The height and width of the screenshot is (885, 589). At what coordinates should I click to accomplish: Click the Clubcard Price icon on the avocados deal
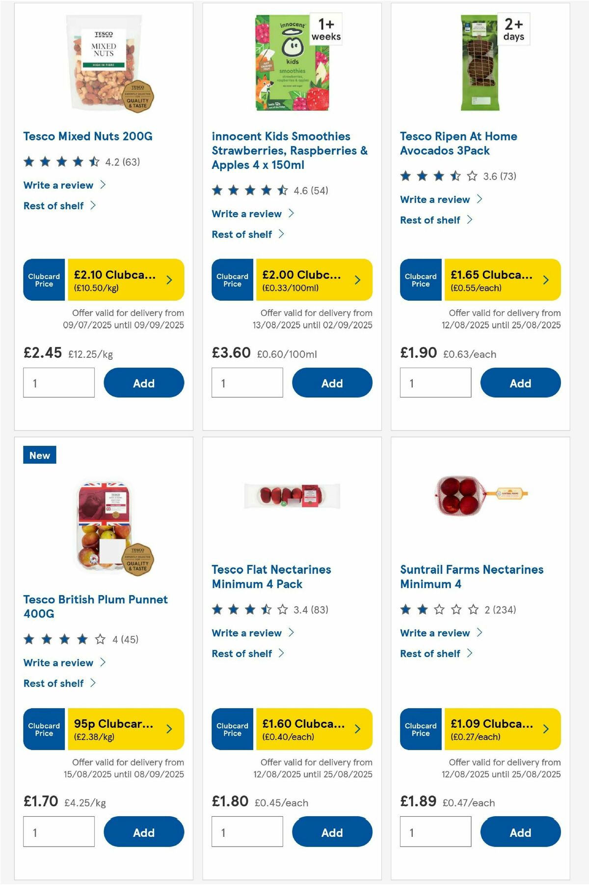[420, 280]
